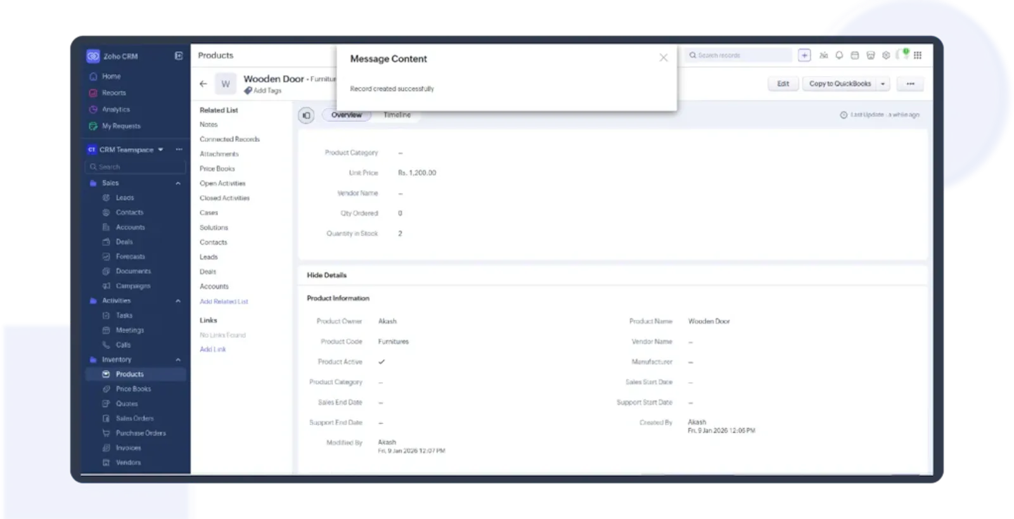Viewport: 1014px width, 519px height.
Task: Open the CRM Teamspace dropdown arrow
Action: point(160,150)
